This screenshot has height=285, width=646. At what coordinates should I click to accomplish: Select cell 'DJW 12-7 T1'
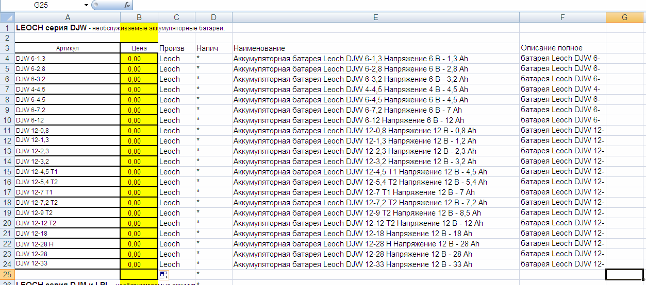click(68, 192)
